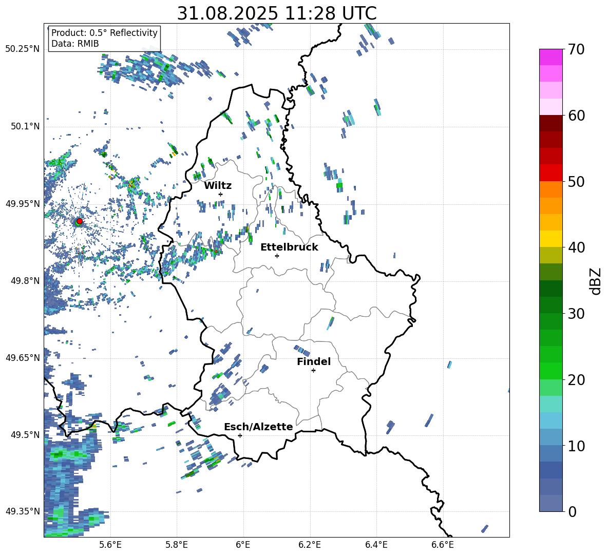The width and height of the screenshot is (608, 555).
Task: Pick the bright magenta swatch at colorbar top
Action: [550, 58]
